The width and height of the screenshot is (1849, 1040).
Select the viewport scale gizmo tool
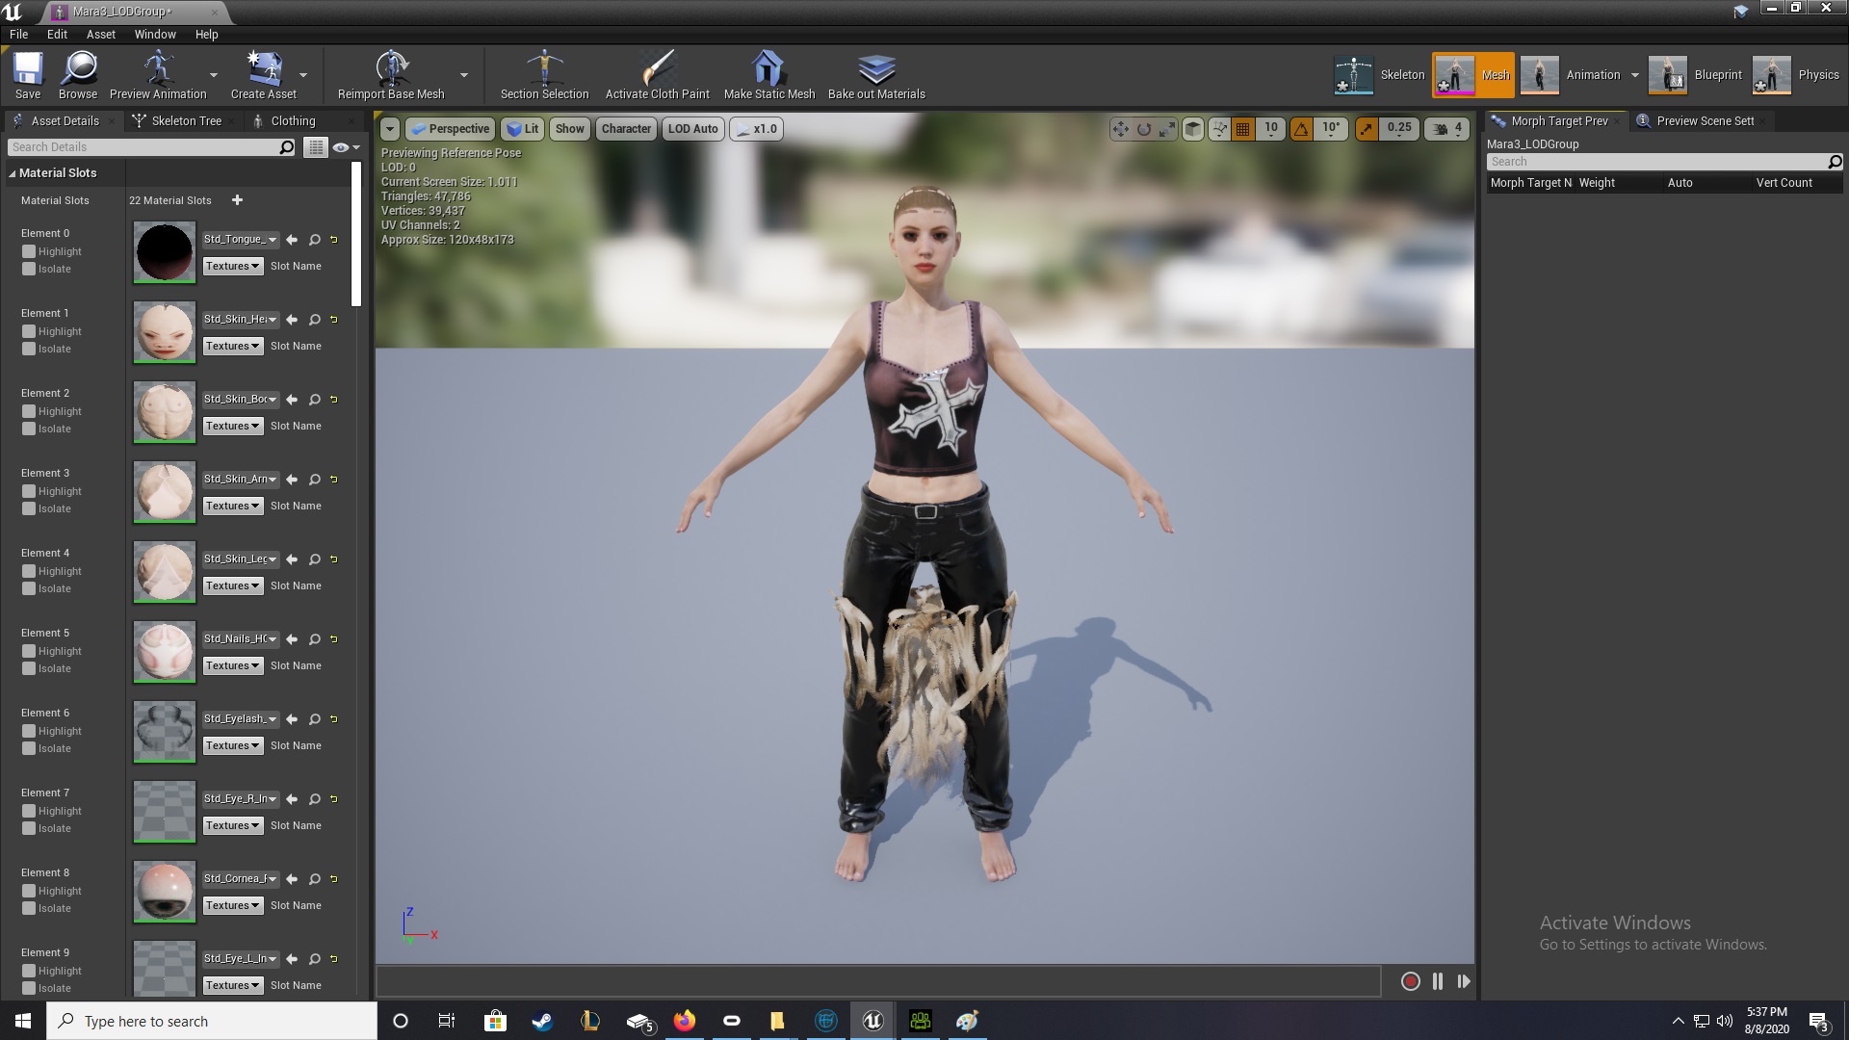pyautogui.click(x=1166, y=129)
